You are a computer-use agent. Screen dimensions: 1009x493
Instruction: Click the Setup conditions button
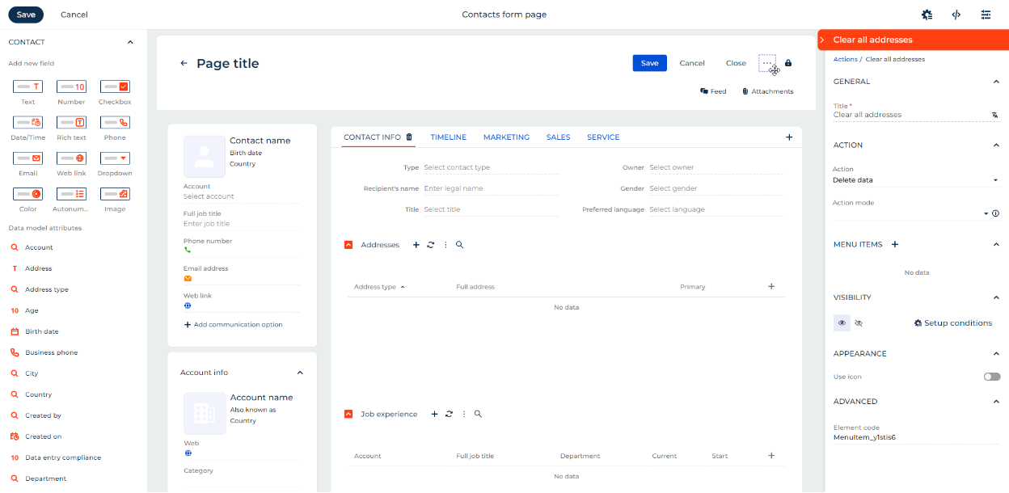[953, 322]
